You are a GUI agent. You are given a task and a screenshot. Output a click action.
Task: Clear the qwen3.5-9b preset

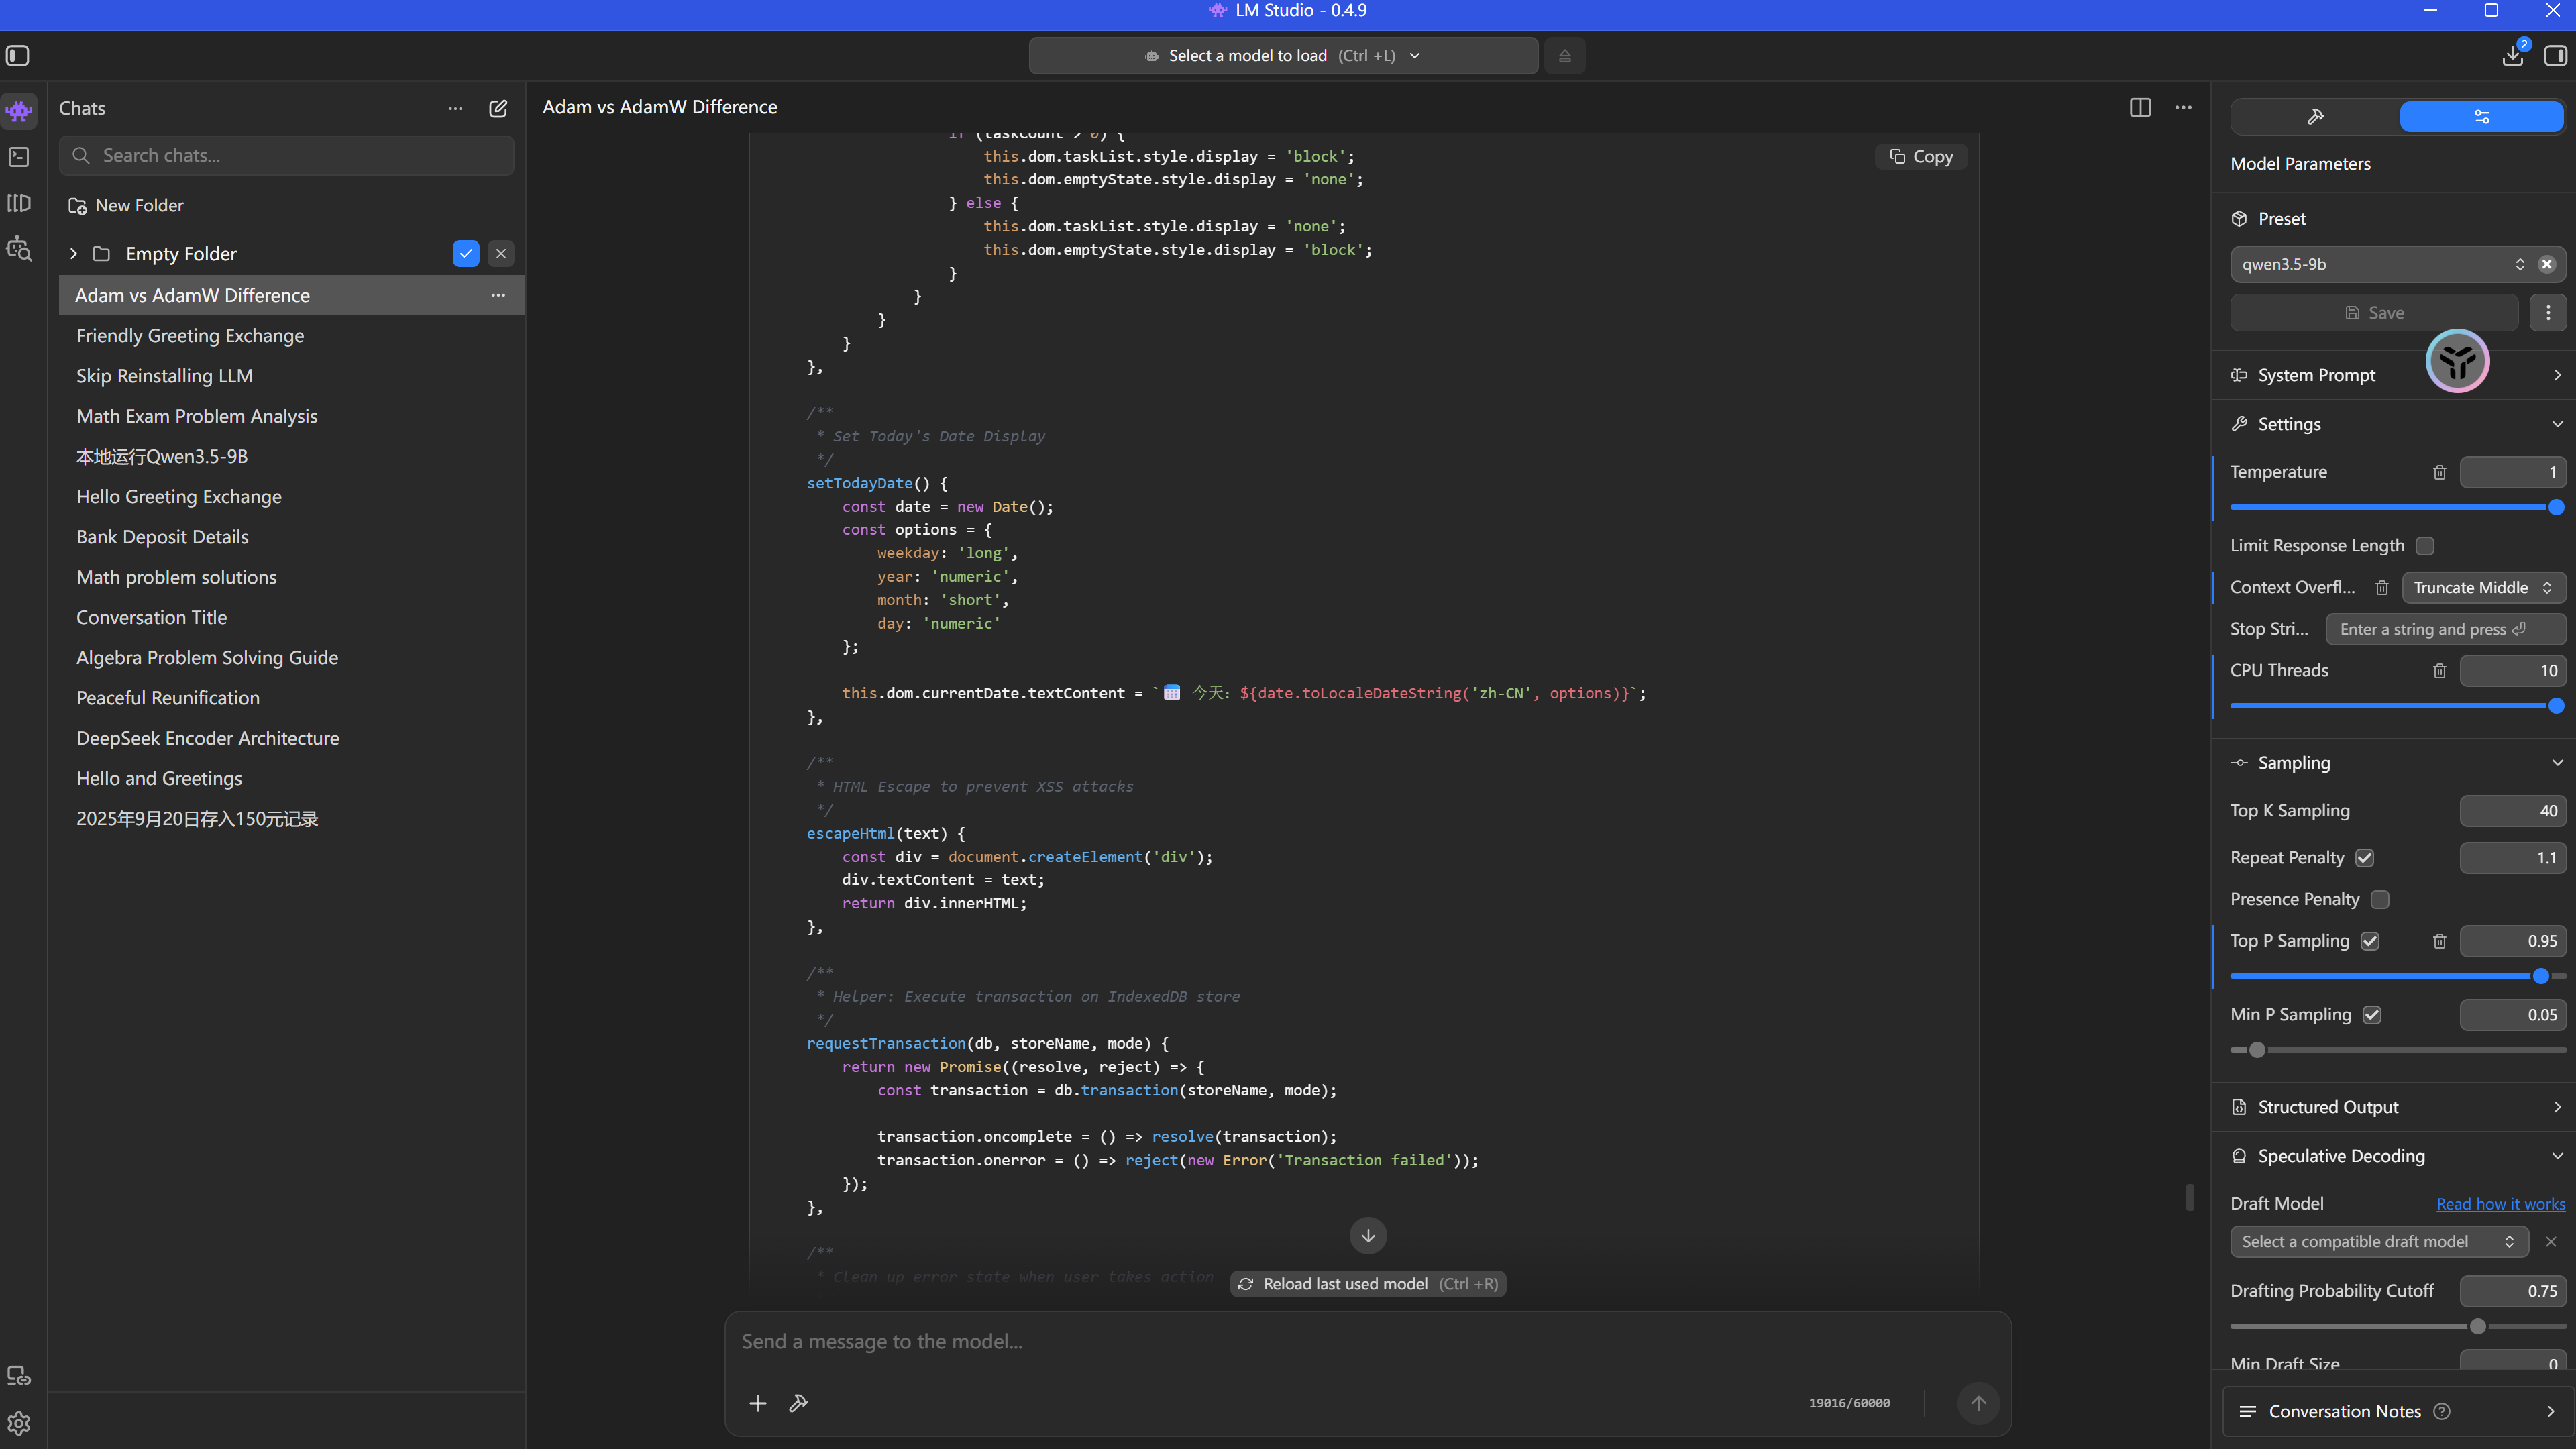[2547, 264]
